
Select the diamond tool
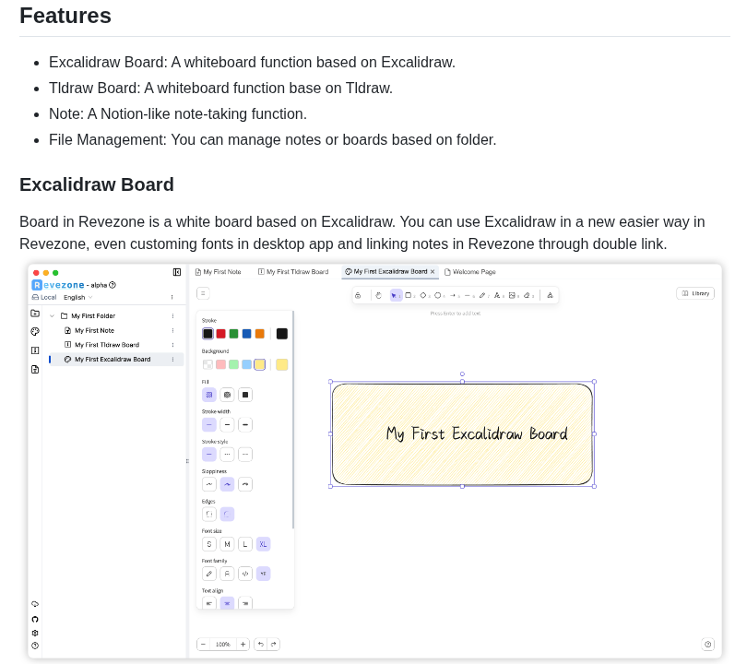coord(423,295)
